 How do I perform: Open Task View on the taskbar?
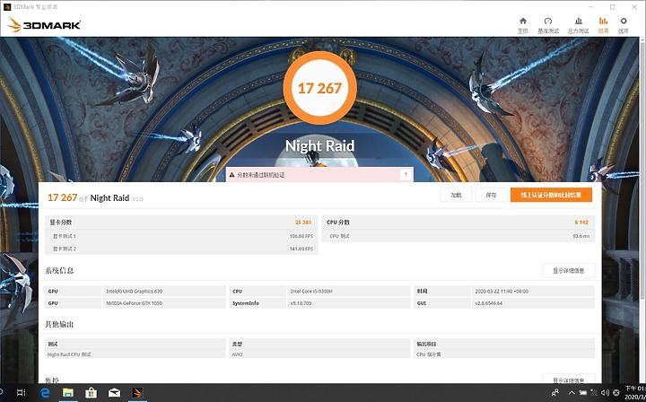[22, 392]
